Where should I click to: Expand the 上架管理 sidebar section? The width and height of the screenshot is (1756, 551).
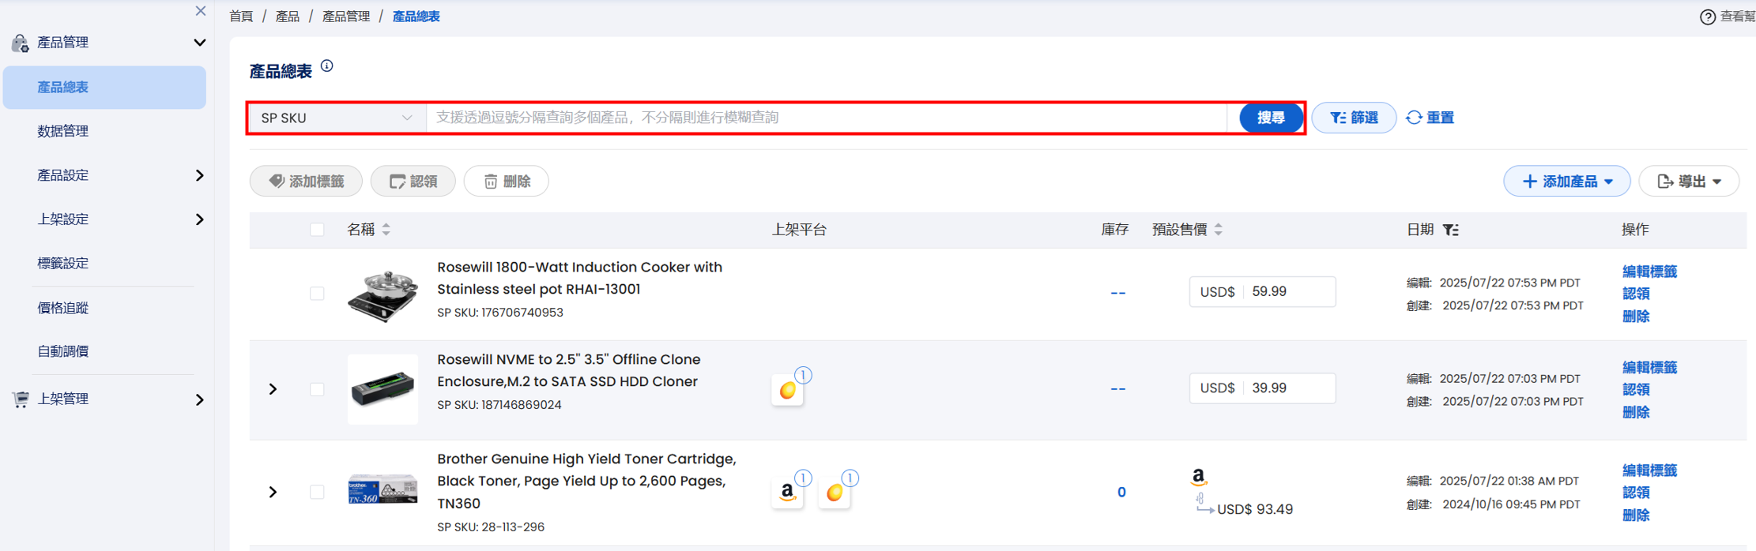click(x=200, y=399)
